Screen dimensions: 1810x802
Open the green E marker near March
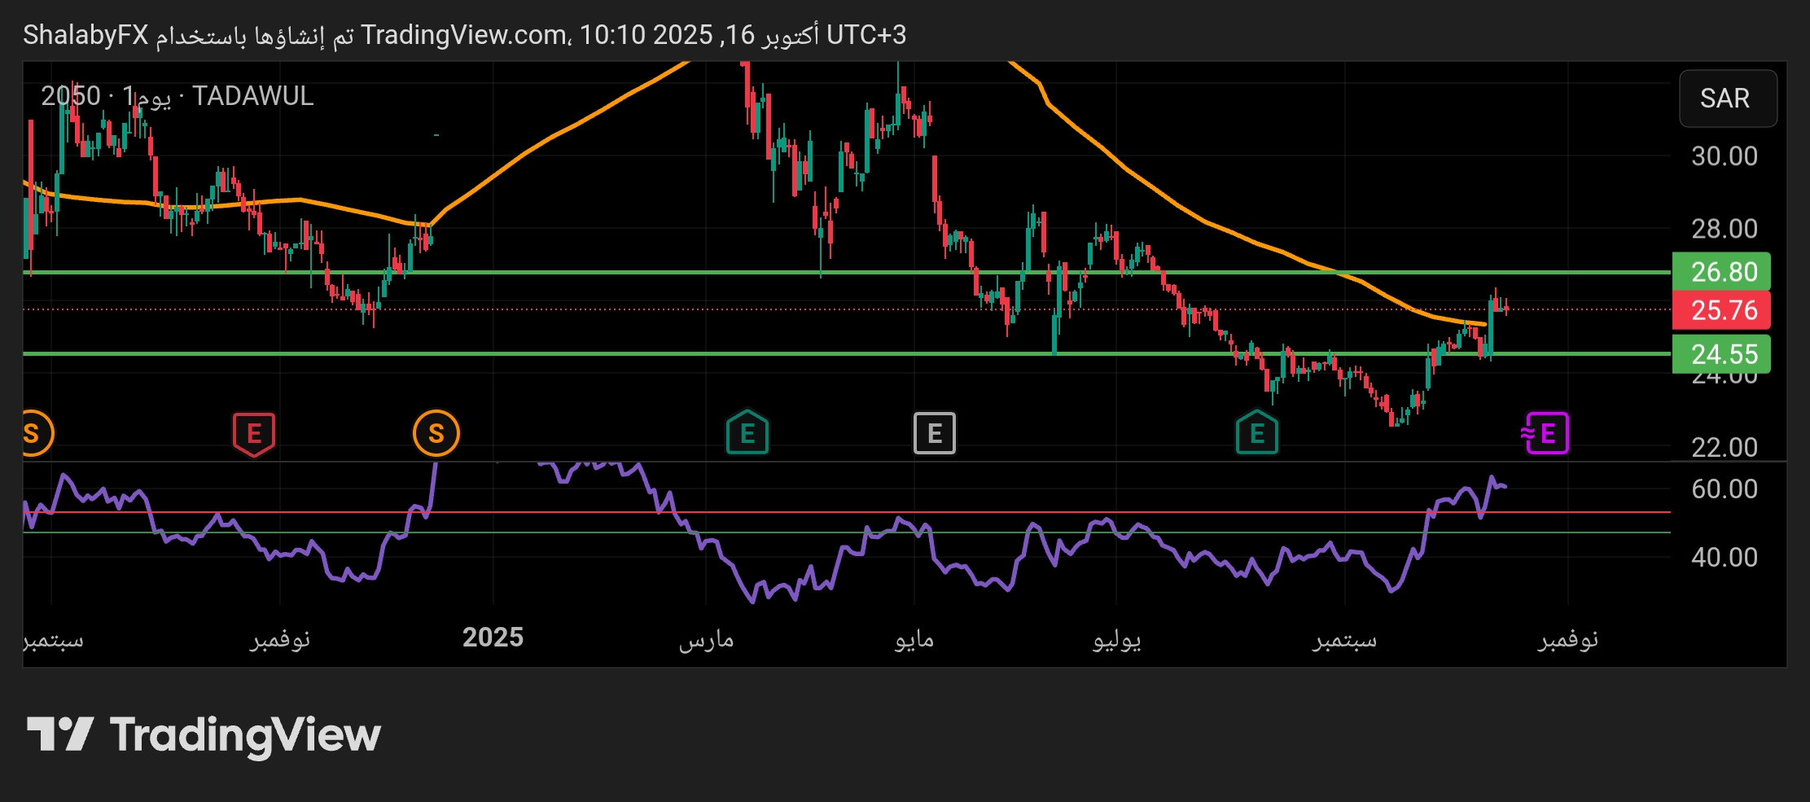[747, 434]
